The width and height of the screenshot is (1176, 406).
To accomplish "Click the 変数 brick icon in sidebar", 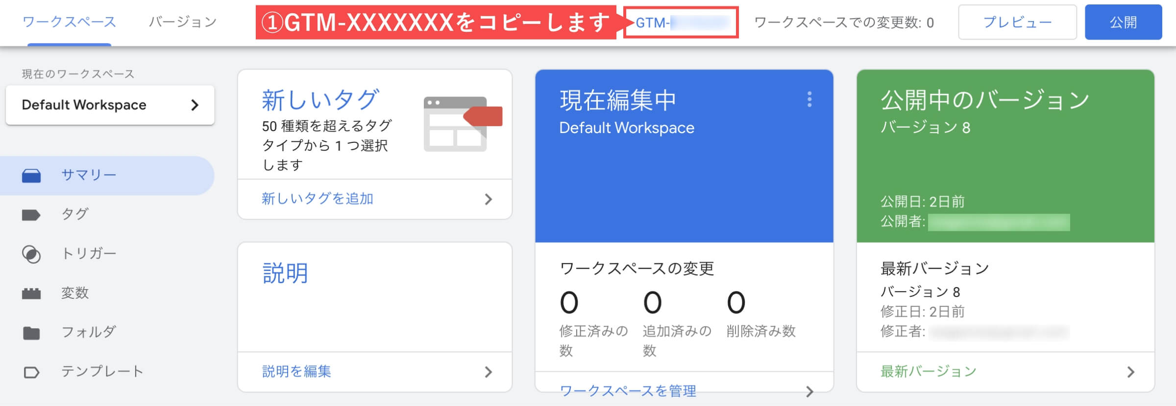I will [31, 293].
